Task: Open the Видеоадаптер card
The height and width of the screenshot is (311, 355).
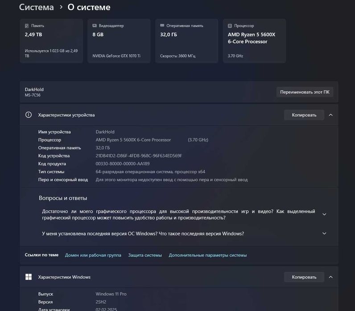Action: [119, 41]
